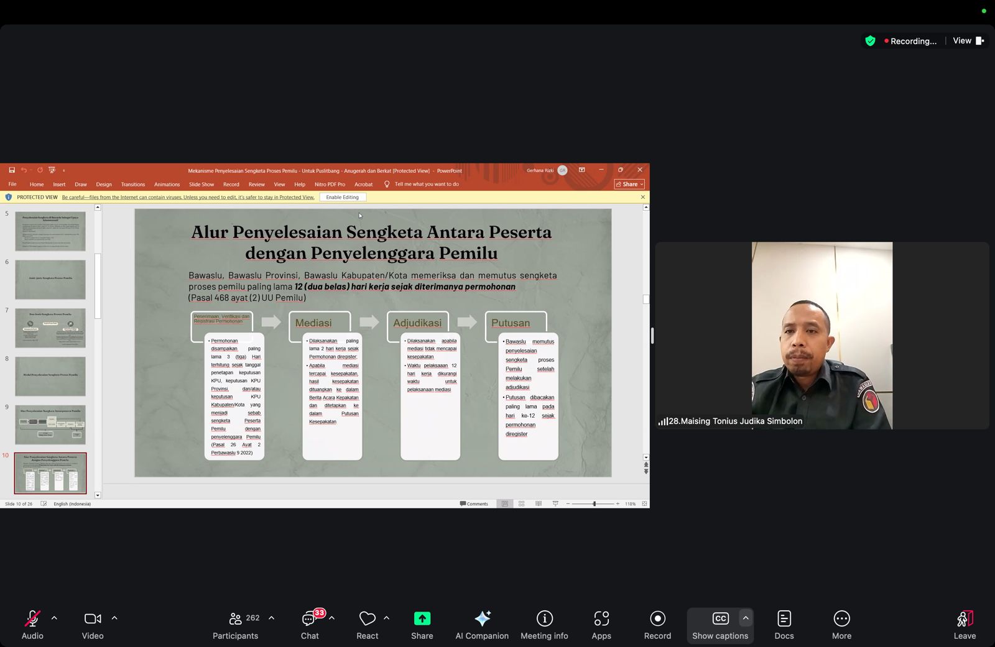Open the View layout menu
The image size is (995, 647).
[x=969, y=41]
